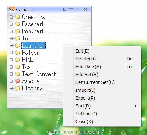Image resolution: width=147 pixels, height=135 pixels.
Task: Select the History tree item
Action: click(32, 88)
